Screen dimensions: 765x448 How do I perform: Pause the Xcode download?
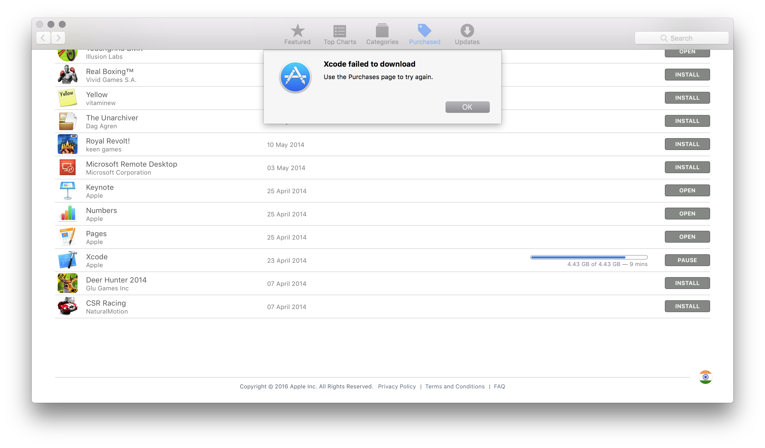[687, 260]
